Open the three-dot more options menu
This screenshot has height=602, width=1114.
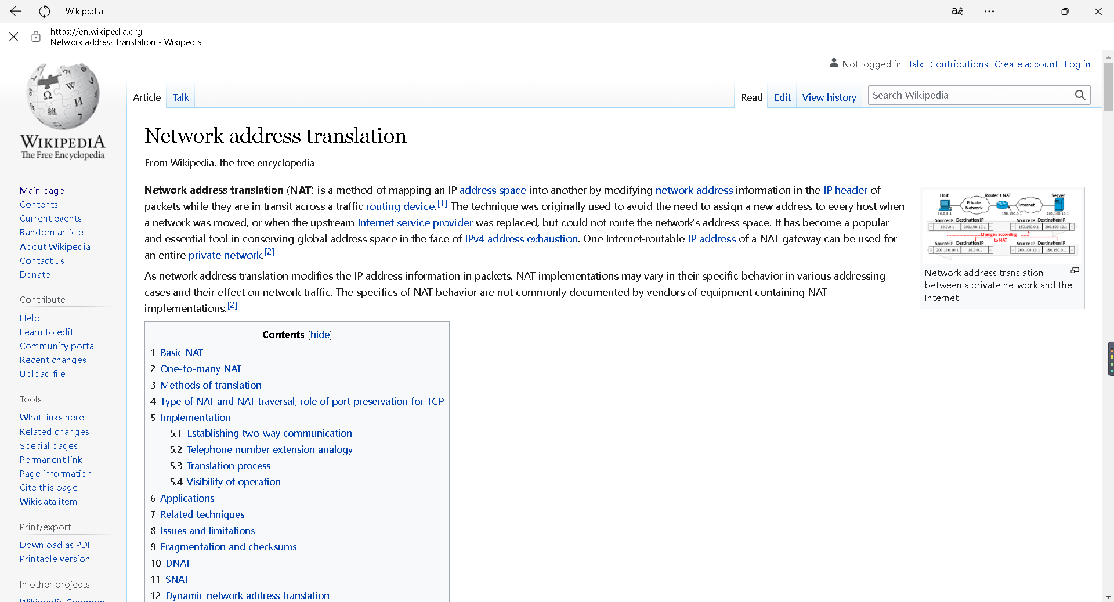coord(989,11)
